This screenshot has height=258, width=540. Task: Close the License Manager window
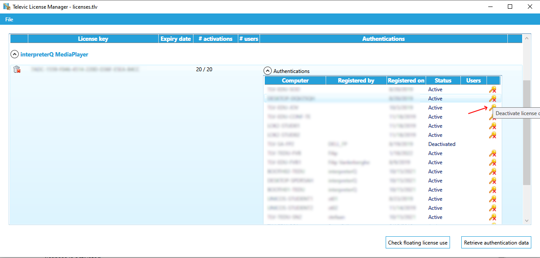pyautogui.click(x=530, y=7)
